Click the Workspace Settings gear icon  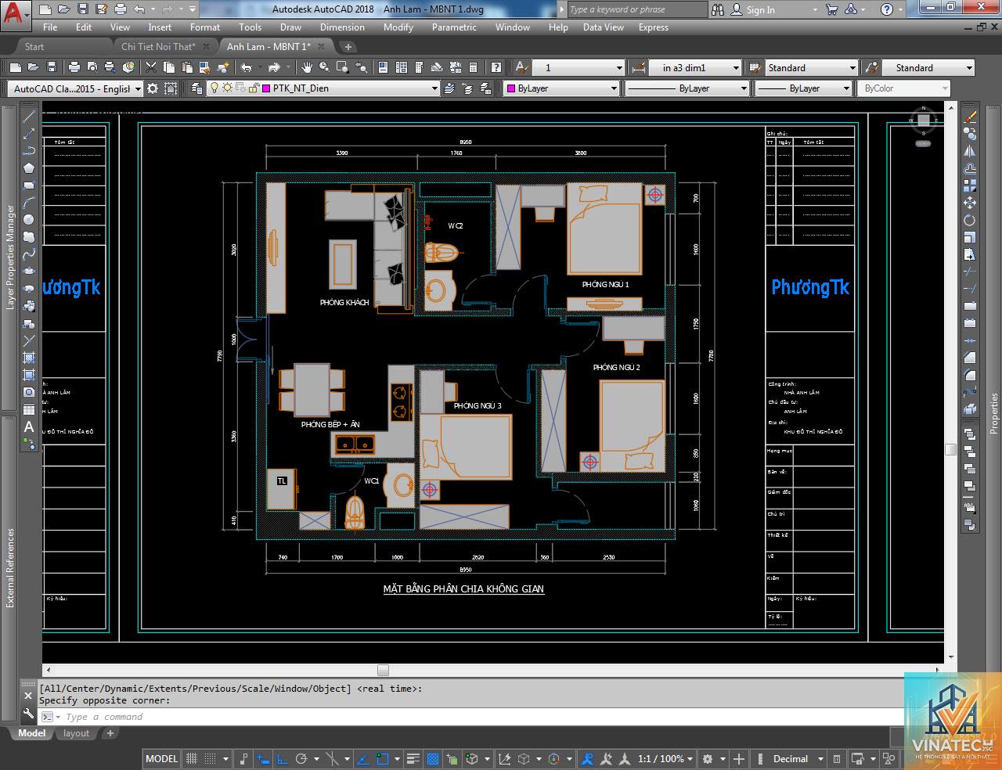[153, 88]
